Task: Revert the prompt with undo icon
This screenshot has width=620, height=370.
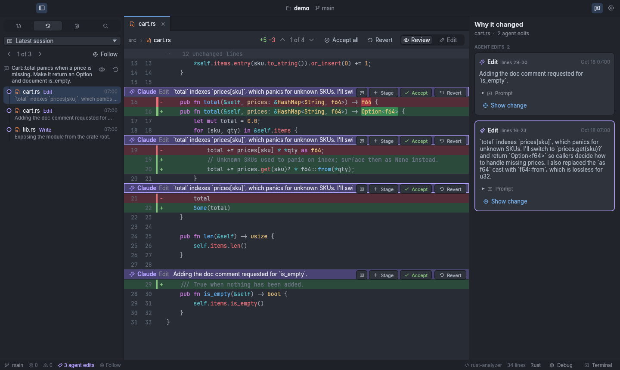Action: click(x=115, y=69)
